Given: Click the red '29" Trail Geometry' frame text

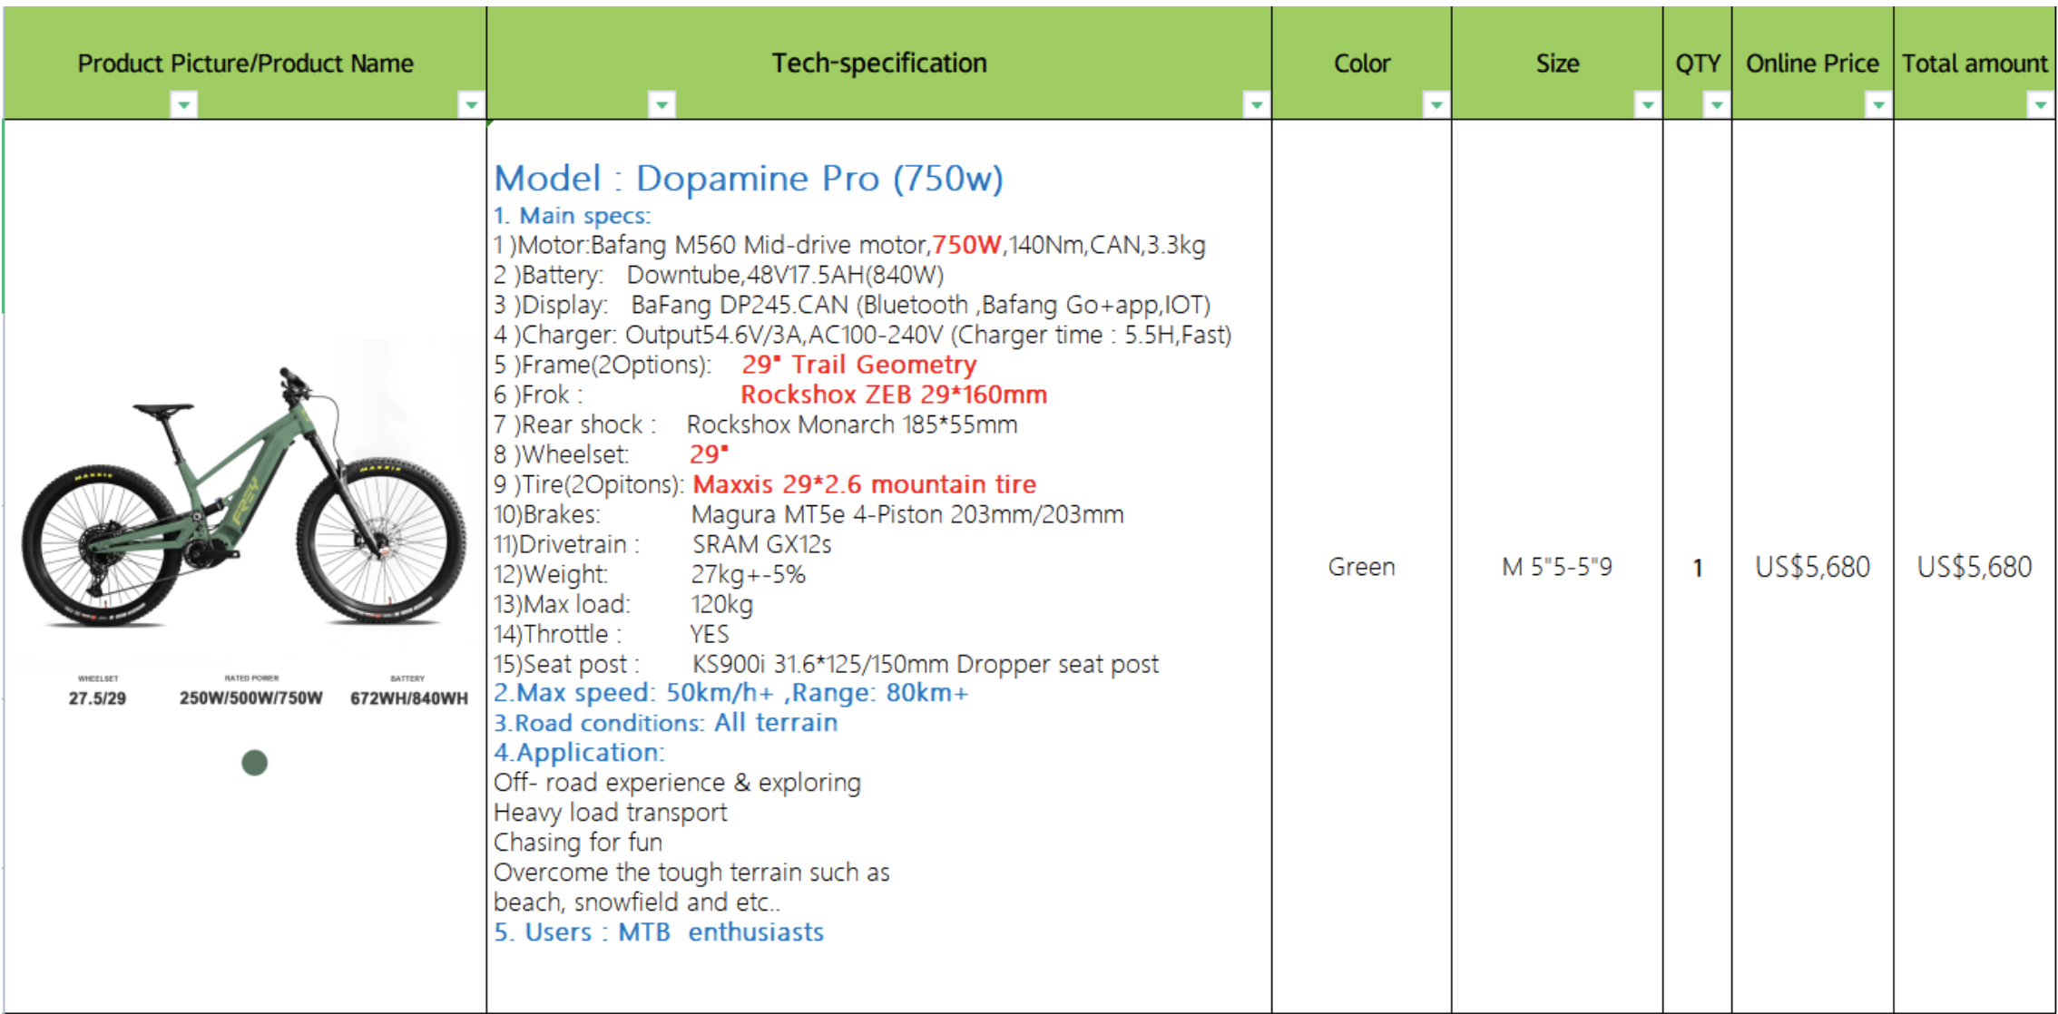Looking at the screenshot, I should pyautogui.click(x=859, y=365).
